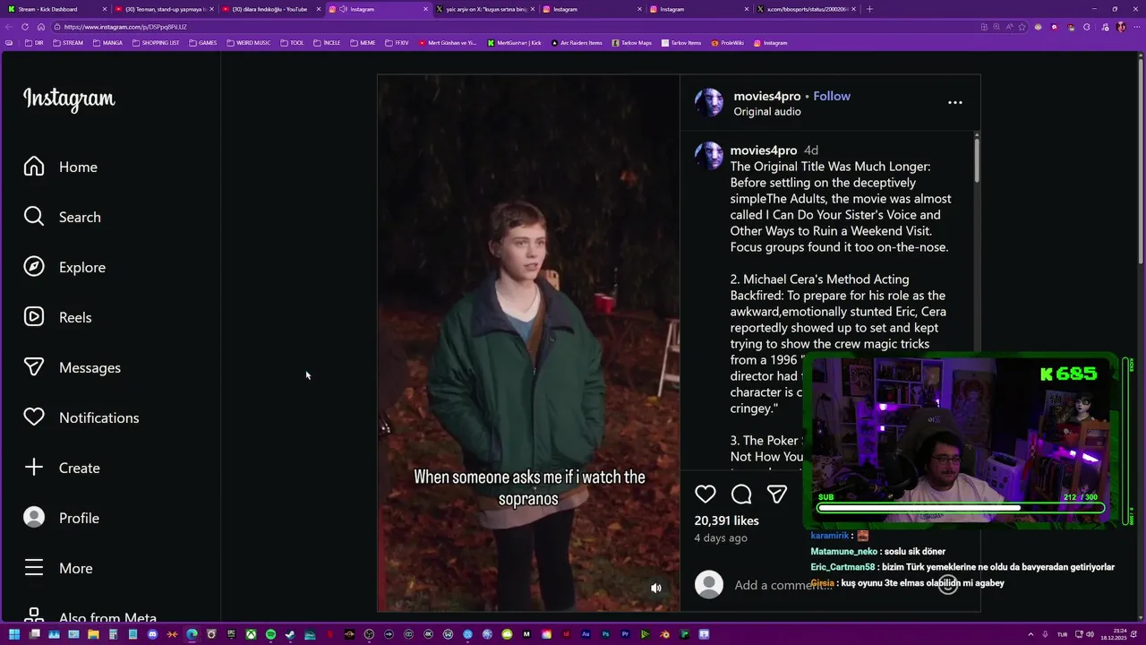Go to the Explore page
The width and height of the screenshot is (1146, 645).
(64, 267)
